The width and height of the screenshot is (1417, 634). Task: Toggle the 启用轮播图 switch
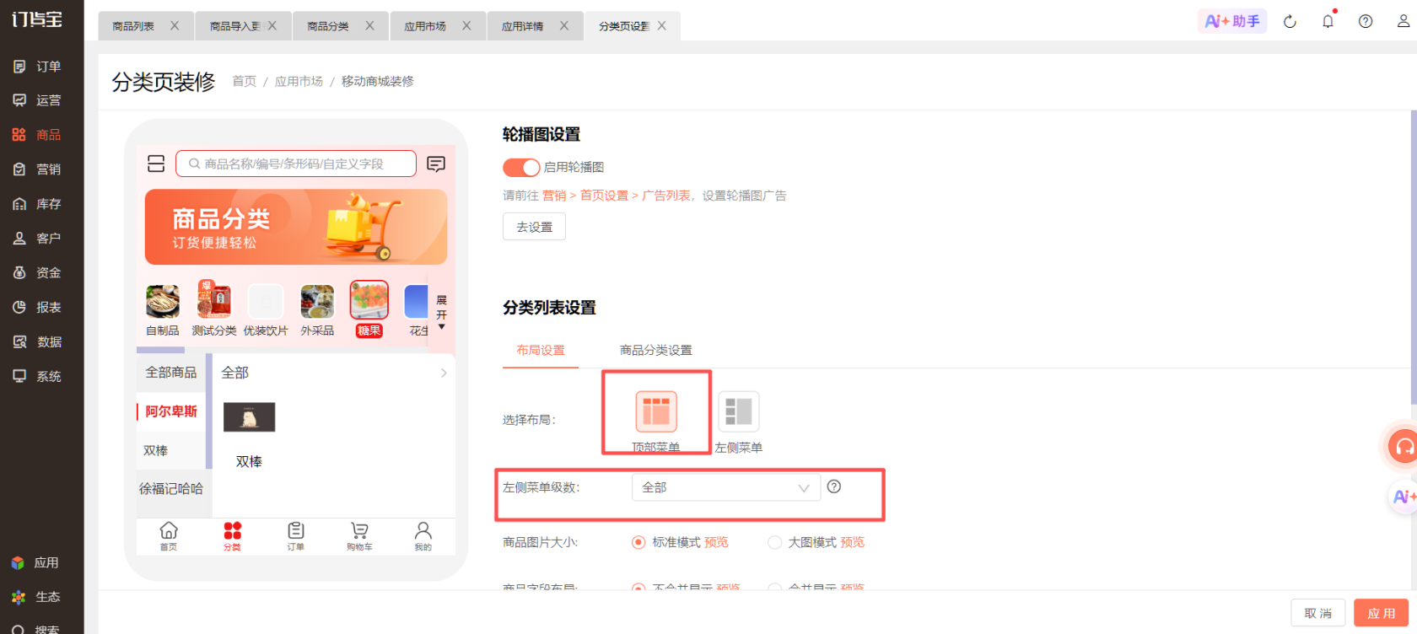click(x=521, y=168)
